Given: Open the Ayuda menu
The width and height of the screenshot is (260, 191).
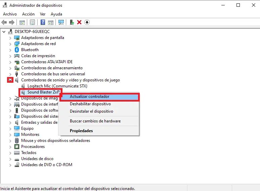Looking at the screenshot, I should point(56,14).
